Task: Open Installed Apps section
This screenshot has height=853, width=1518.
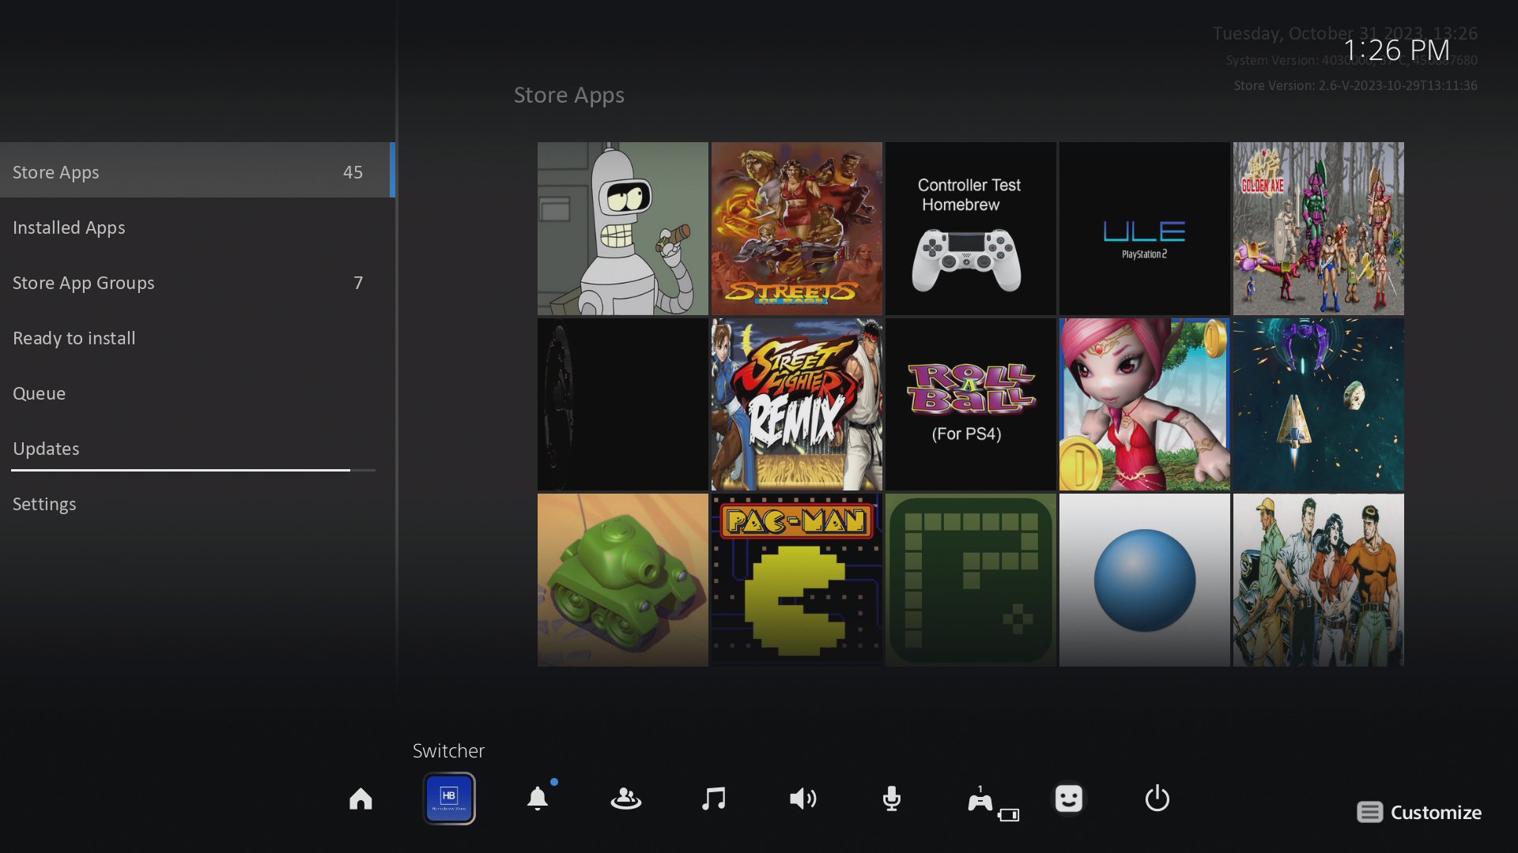Action: [69, 227]
